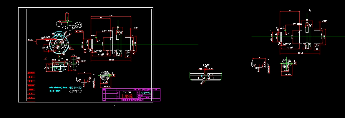Select the 10 dimension above the small circles
The image size is (345, 118).
point(67,13)
